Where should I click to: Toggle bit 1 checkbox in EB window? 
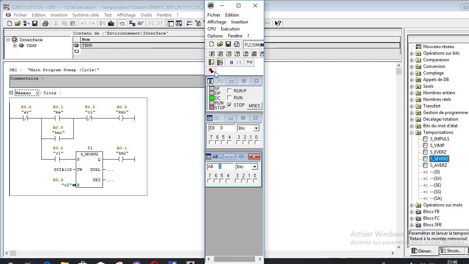click(251, 142)
